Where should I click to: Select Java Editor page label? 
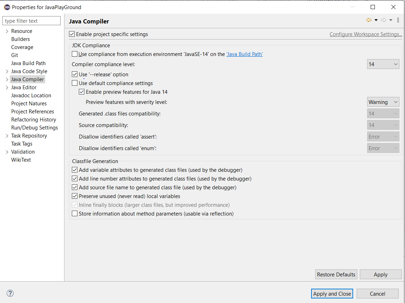click(x=24, y=87)
